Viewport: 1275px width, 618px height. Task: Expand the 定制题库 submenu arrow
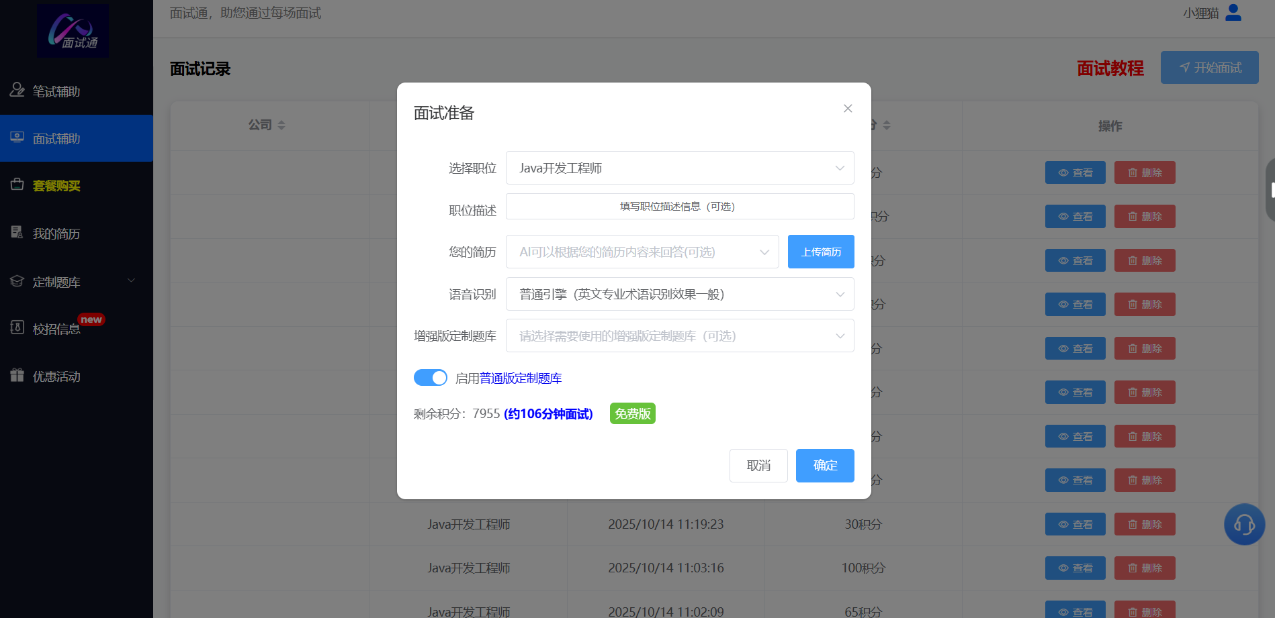[132, 280]
